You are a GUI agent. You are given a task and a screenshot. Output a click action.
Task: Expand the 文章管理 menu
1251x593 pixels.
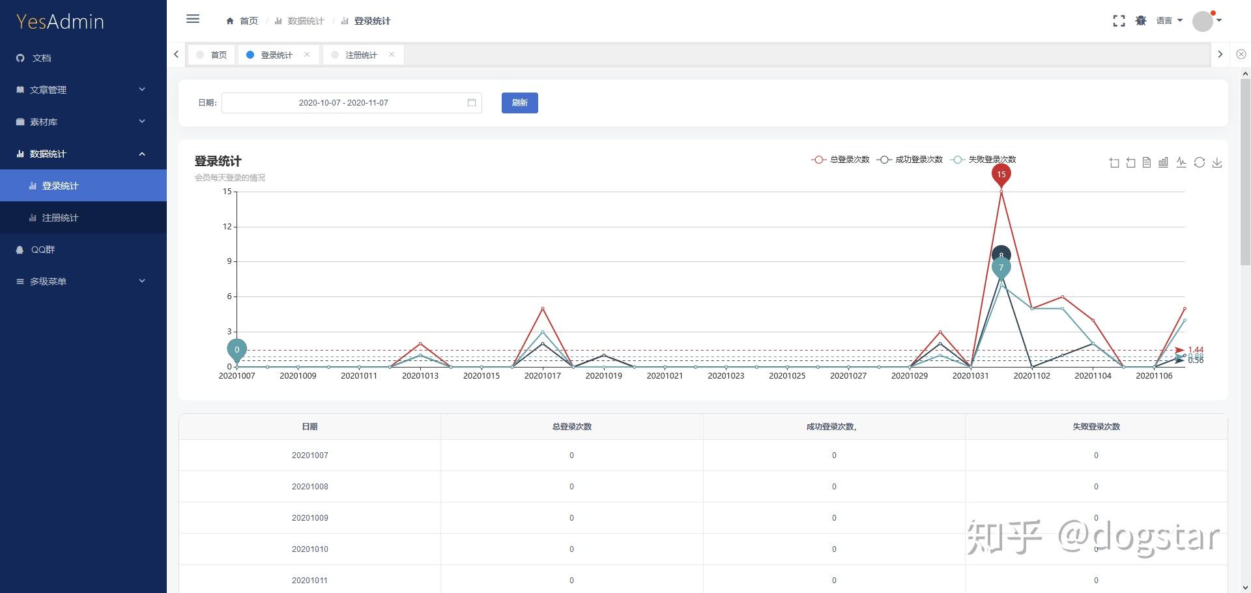click(83, 90)
